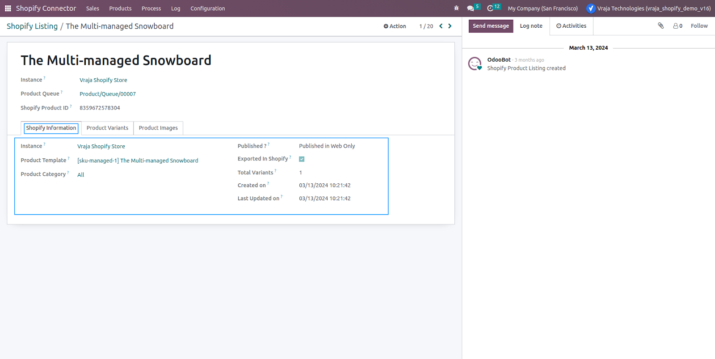Click help tooltip beside Product Queue label
Image resolution: width=715 pixels, height=359 pixels.
pyautogui.click(x=62, y=92)
